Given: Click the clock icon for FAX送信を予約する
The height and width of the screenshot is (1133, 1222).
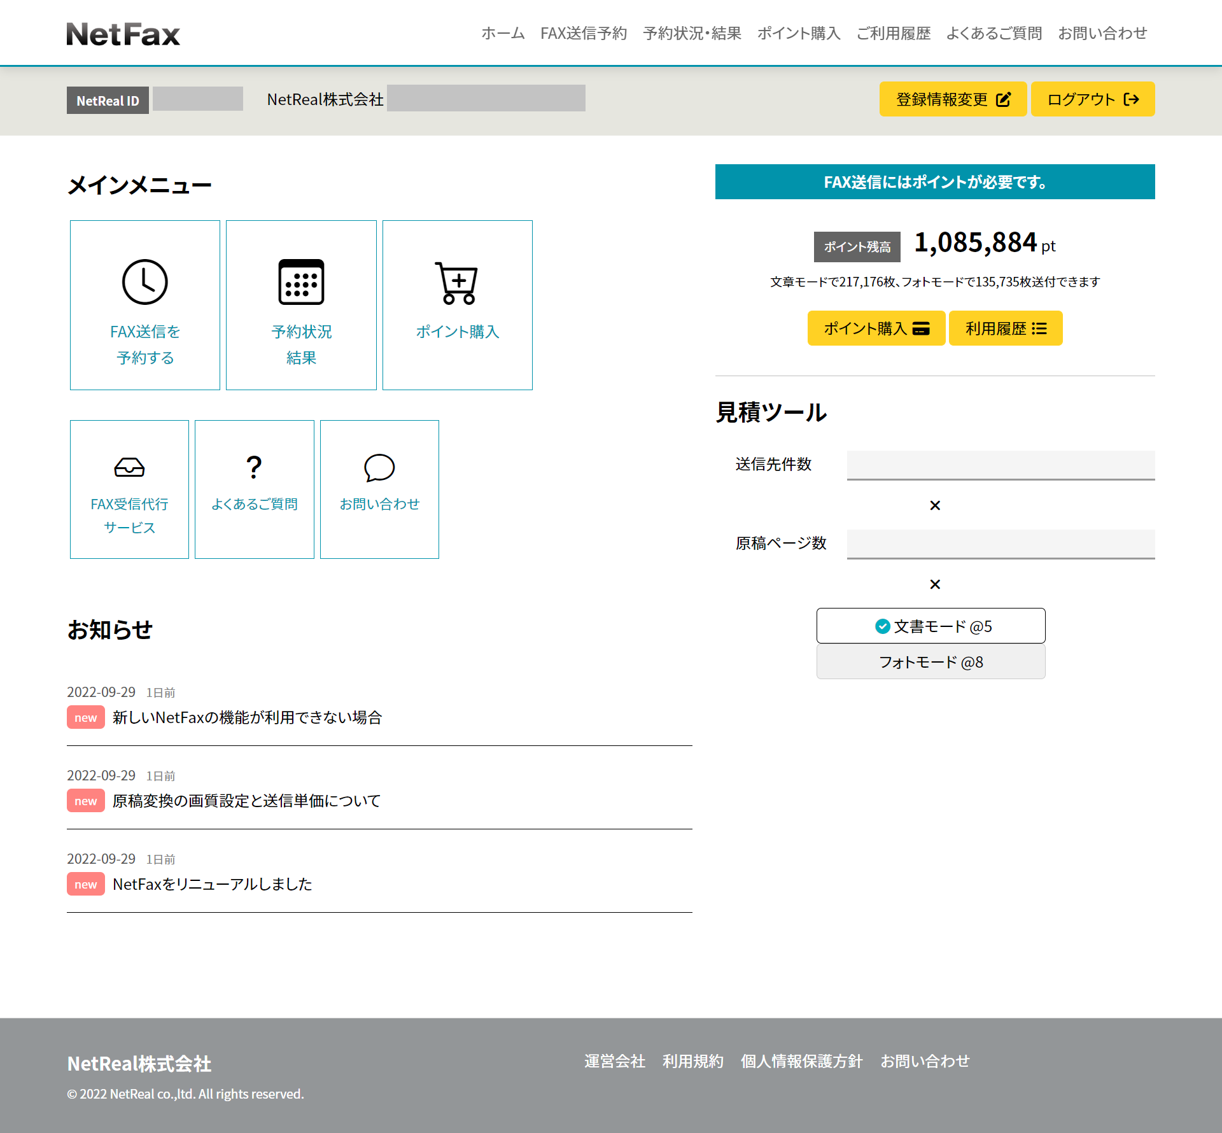Looking at the screenshot, I should tap(145, 282).
